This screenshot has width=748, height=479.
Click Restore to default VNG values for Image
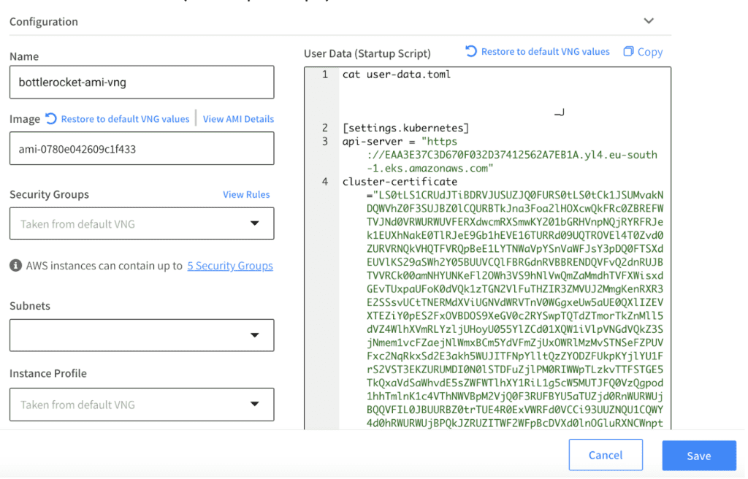125,119
